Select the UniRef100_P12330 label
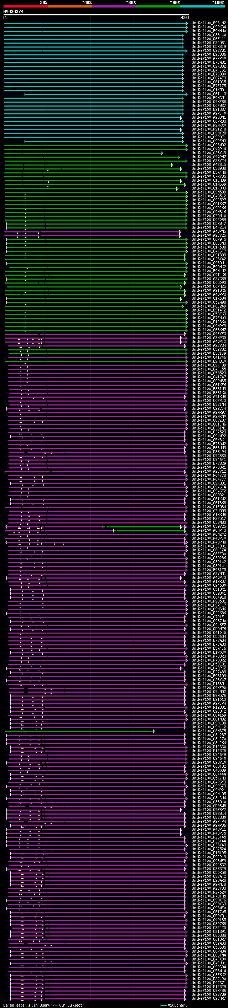Viewport: 228px width, 1008px height. click(x=209, y=747)
